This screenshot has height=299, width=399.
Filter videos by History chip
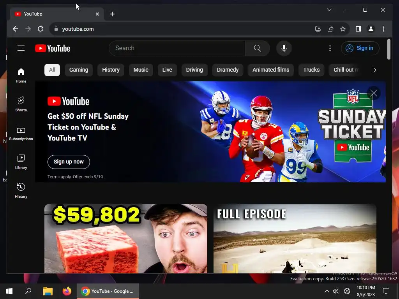(x=111, y=70)
